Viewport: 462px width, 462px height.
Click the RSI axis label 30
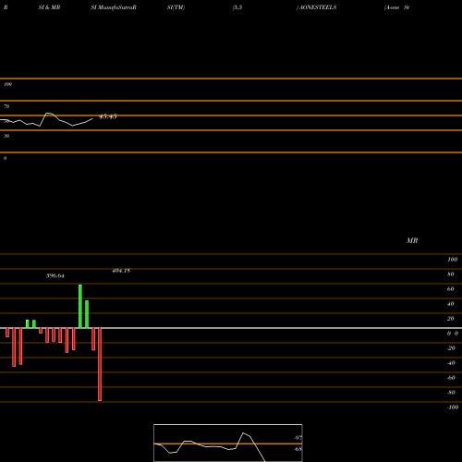point(6,136)
